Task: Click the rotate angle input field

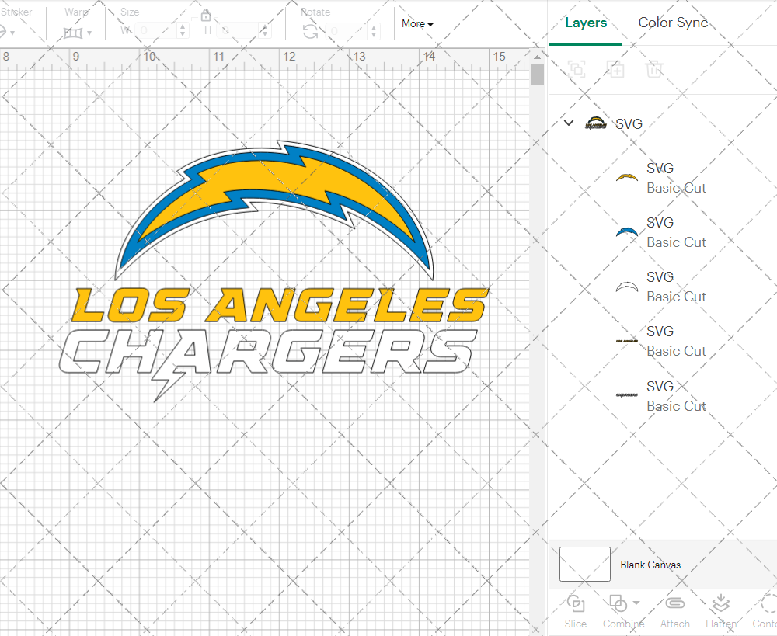Action: (347, 31)
